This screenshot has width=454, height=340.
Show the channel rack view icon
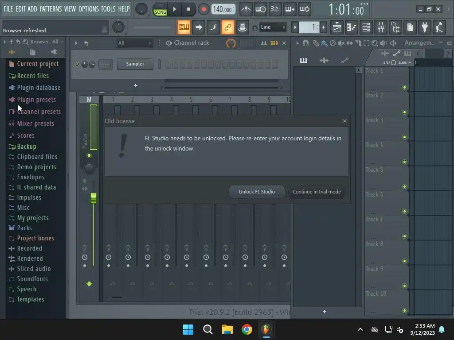tap(366, 27)
